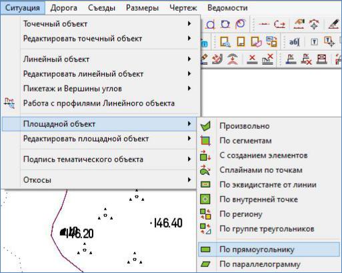Choose По параллелограмму option
The width and height of the screenshot is (342, 273).
[x=269, y=264]
